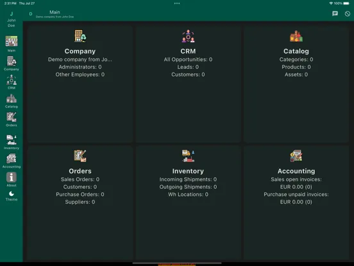
Task: Click 'Incoming Shipments: 0' line
Action: pyautogui.click(x=188, y=179)
